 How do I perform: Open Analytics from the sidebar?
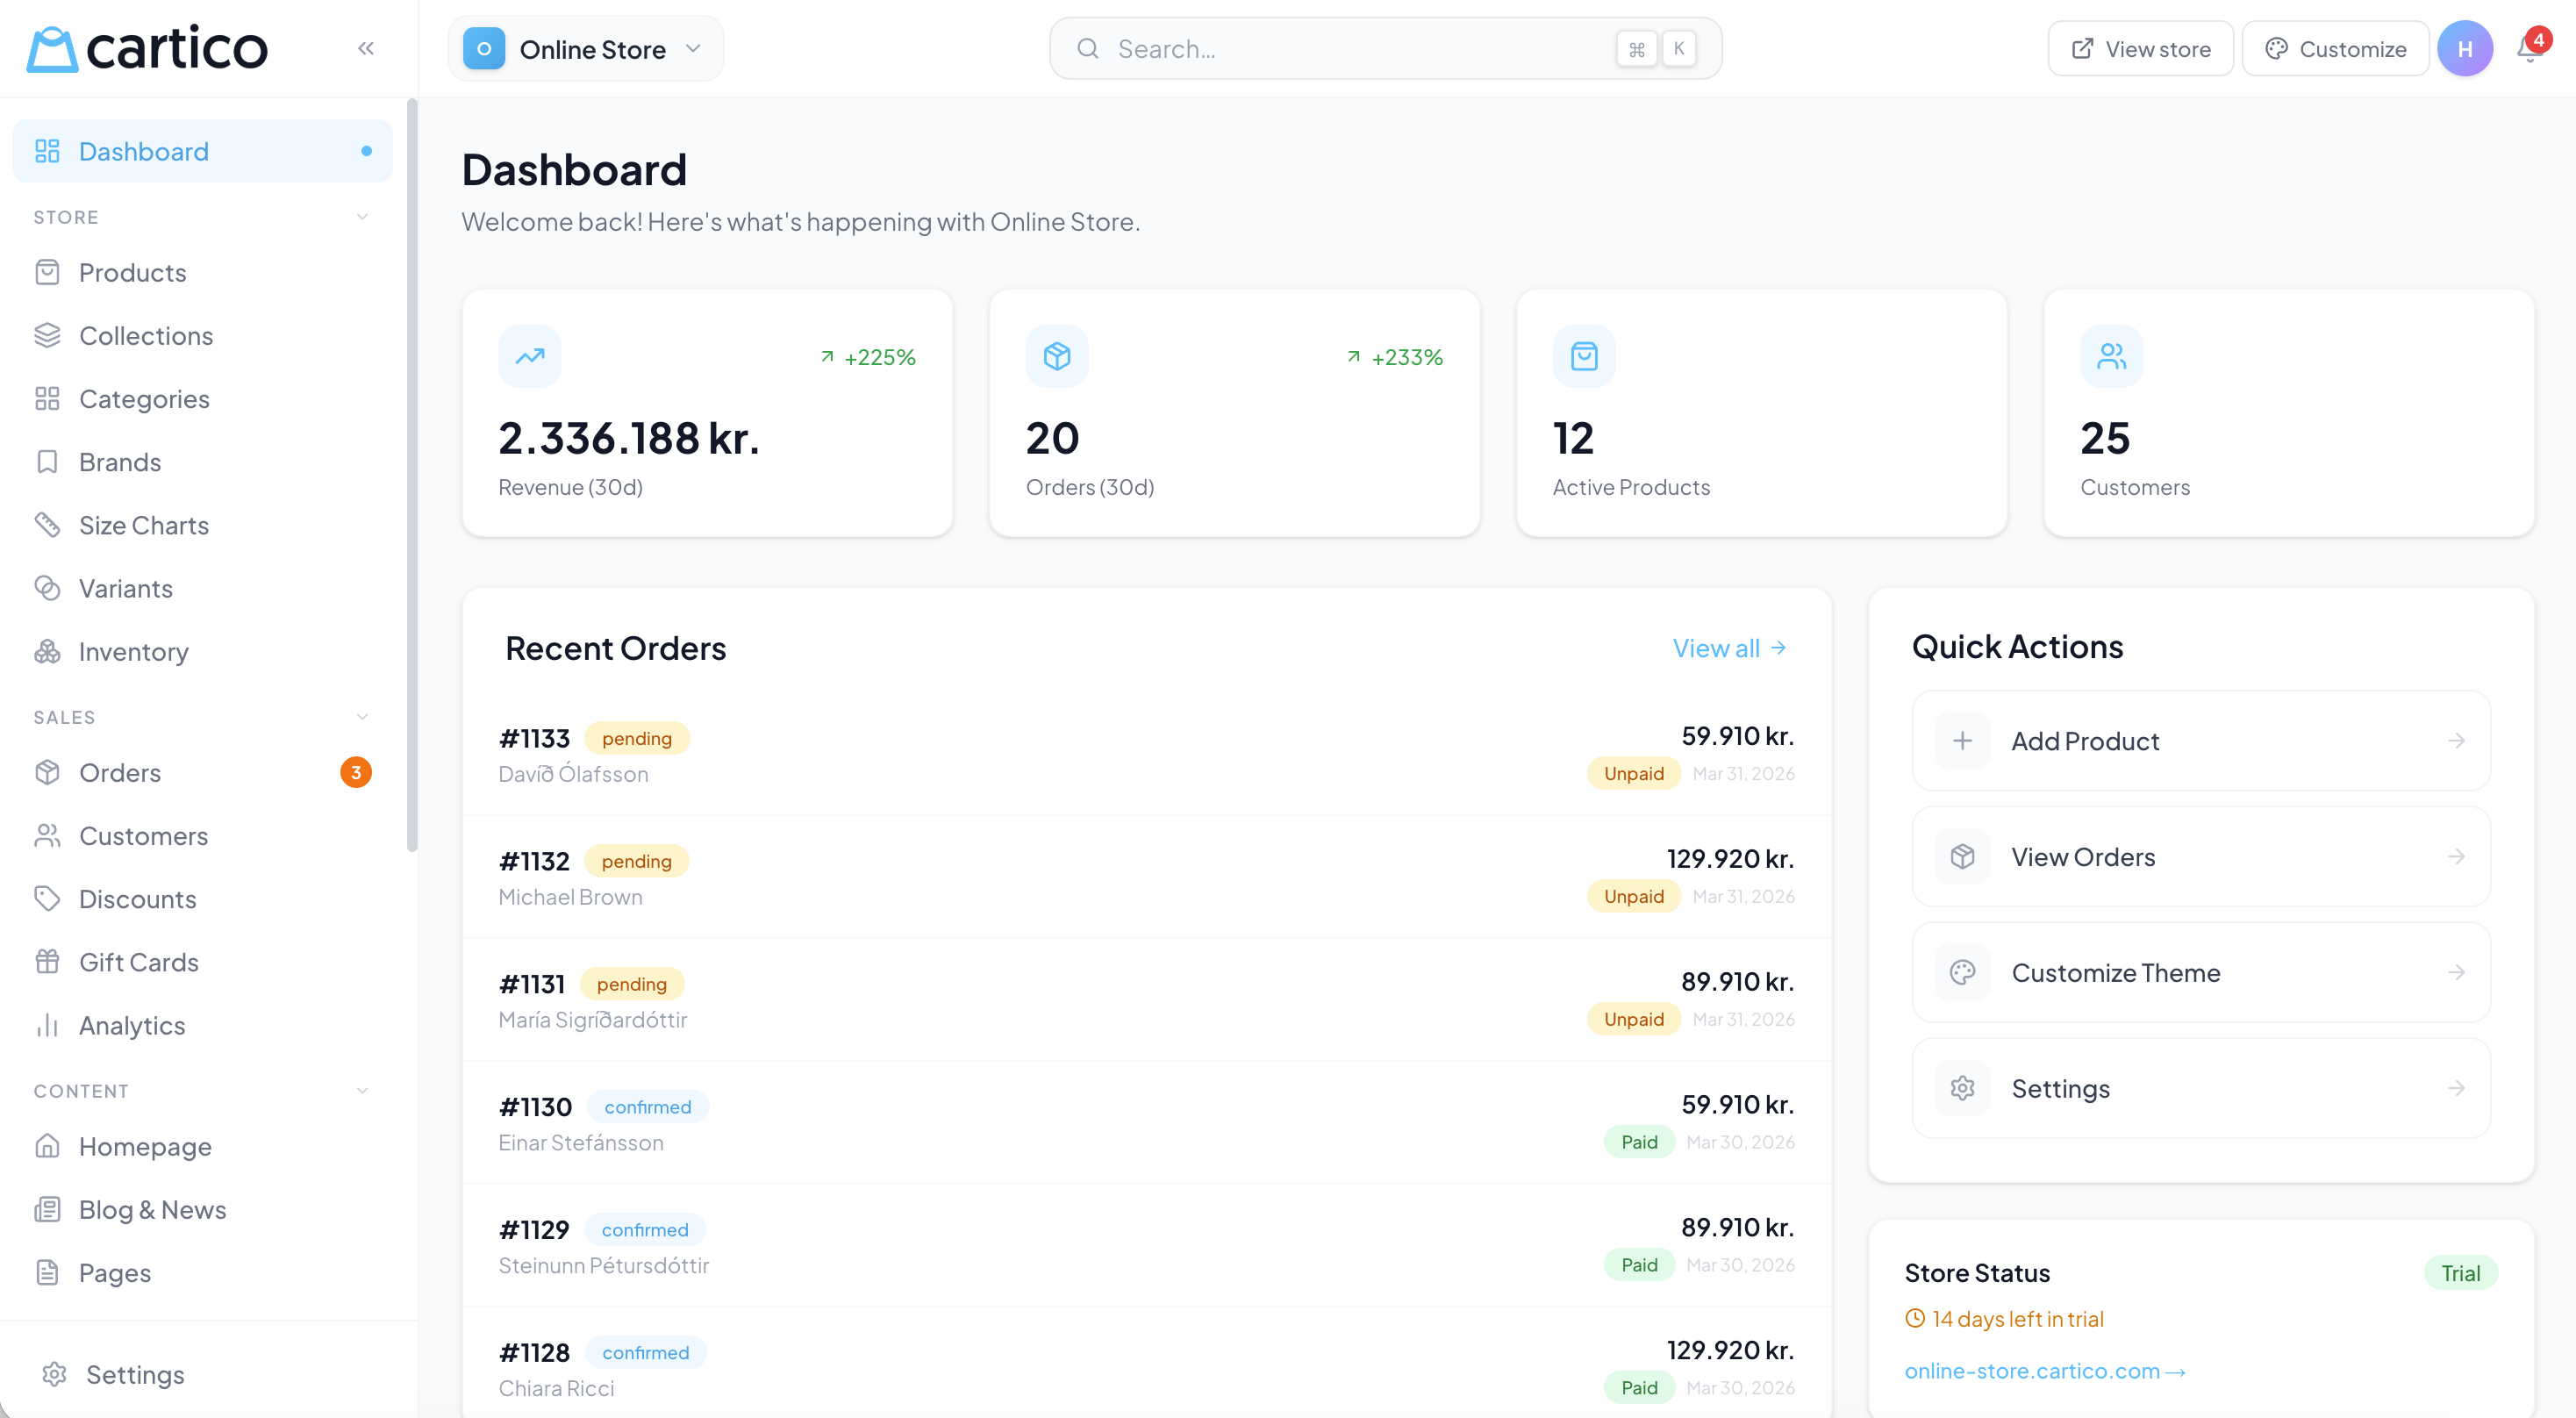click(133, 1025)
